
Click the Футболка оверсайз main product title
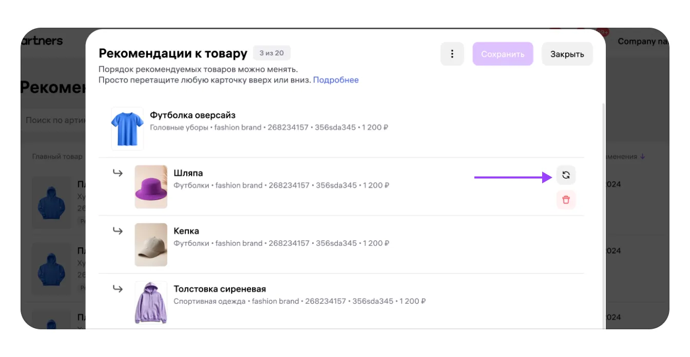pyautogui.click(x=193, y=115)
